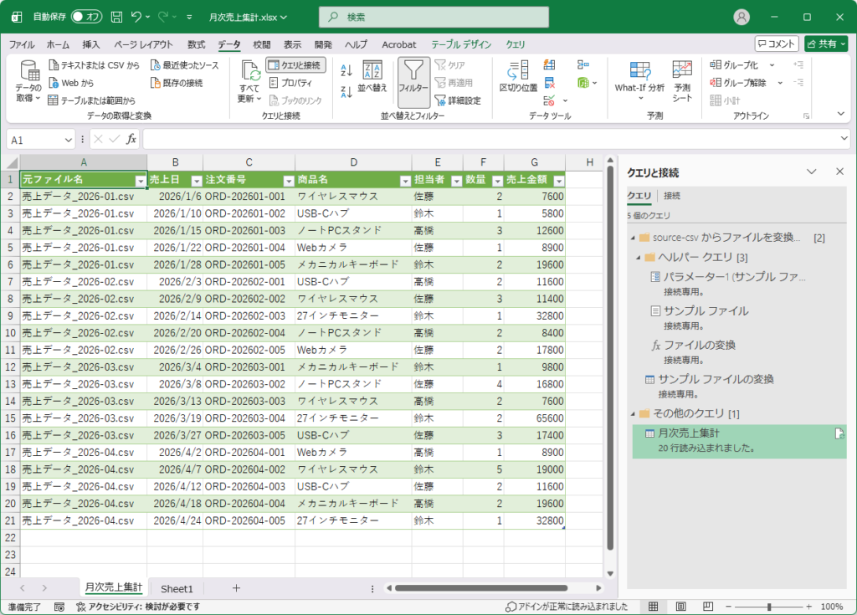Viewport: 857px width, 615px height.
Task: Select 月次売上集計 query in pane
Action: (x=739, y=441)
